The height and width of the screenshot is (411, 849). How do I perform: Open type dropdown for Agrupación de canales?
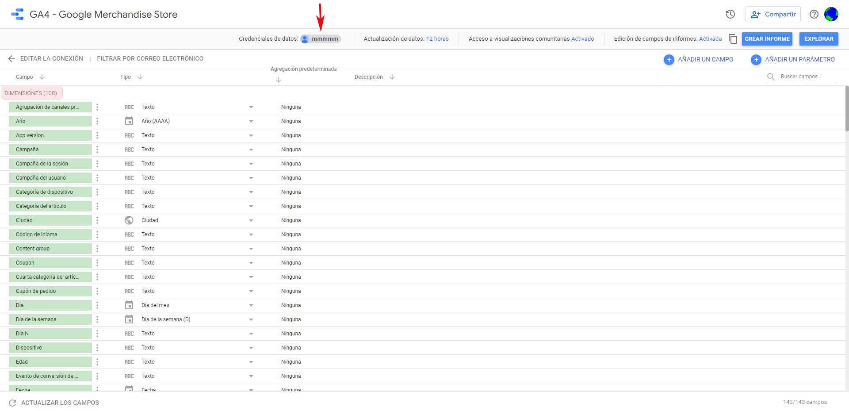click(251, 107)
